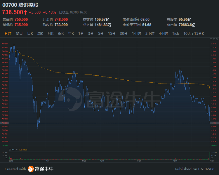Click the red up arrow beside 736.500
This screenshot has height=175, width=219.
25,13
